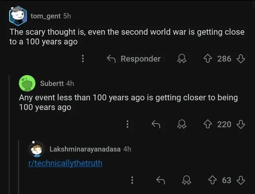Downvote tom_gent's comment
Viewport: 255px width, 194px height.
[x=240, y=59]
